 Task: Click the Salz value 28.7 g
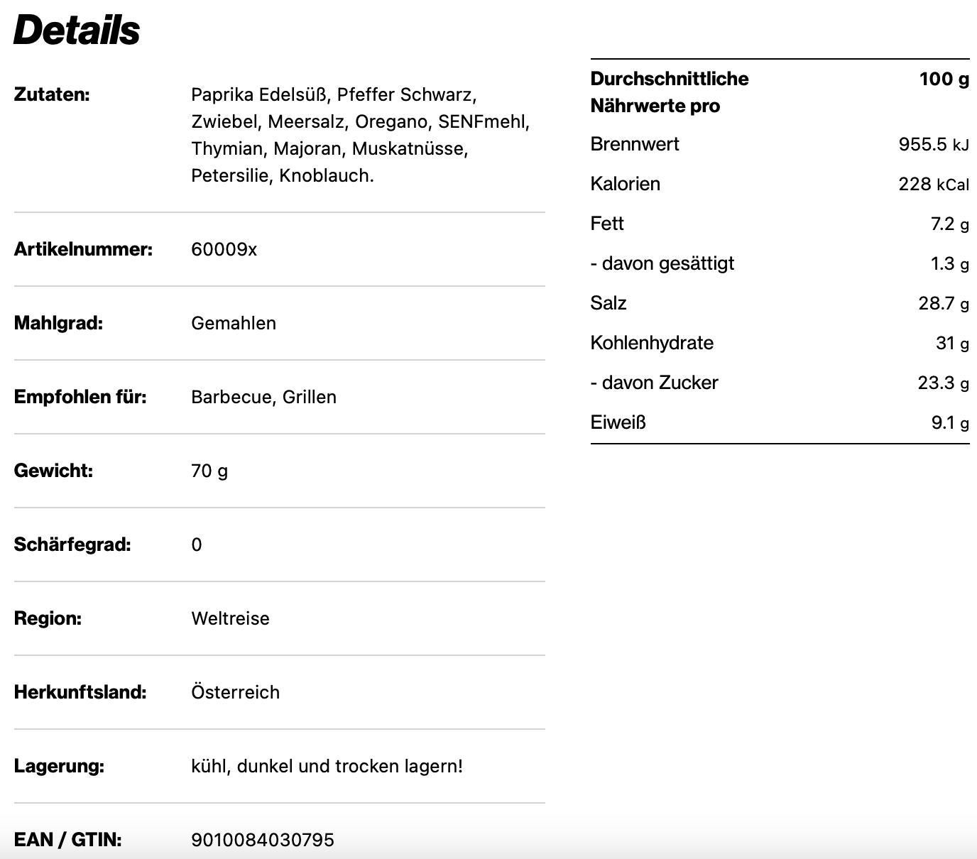943,303
